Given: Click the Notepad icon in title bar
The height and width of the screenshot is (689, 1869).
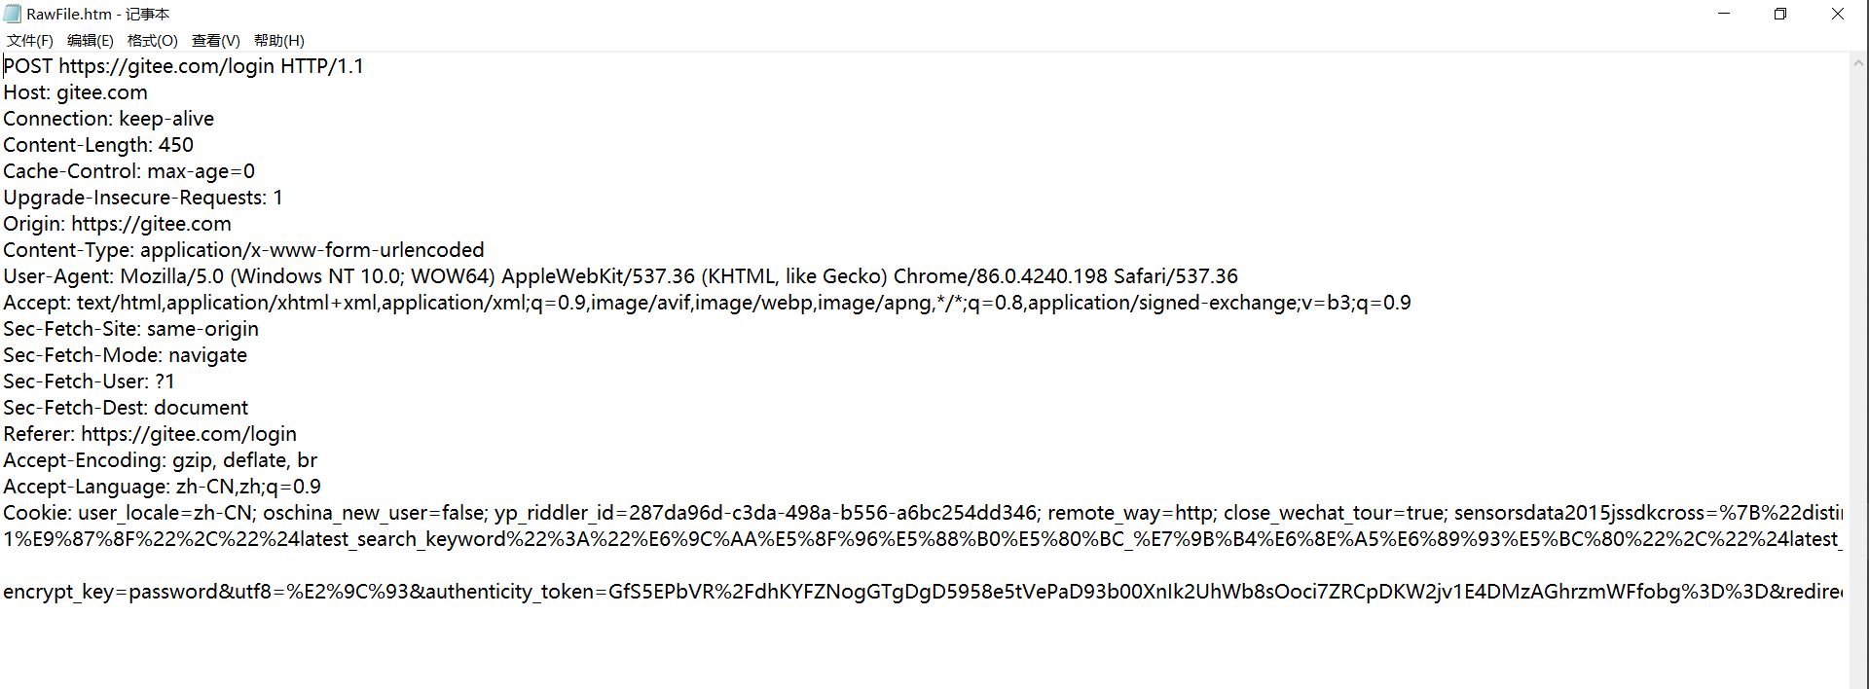Looking at the screenshot, I should pyautogui.click(x=13, y=14).
